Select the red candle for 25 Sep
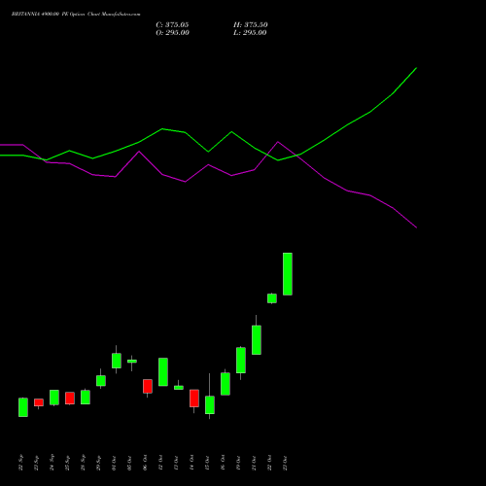Screen dimensions: 486x486 [x=70, y=399]
